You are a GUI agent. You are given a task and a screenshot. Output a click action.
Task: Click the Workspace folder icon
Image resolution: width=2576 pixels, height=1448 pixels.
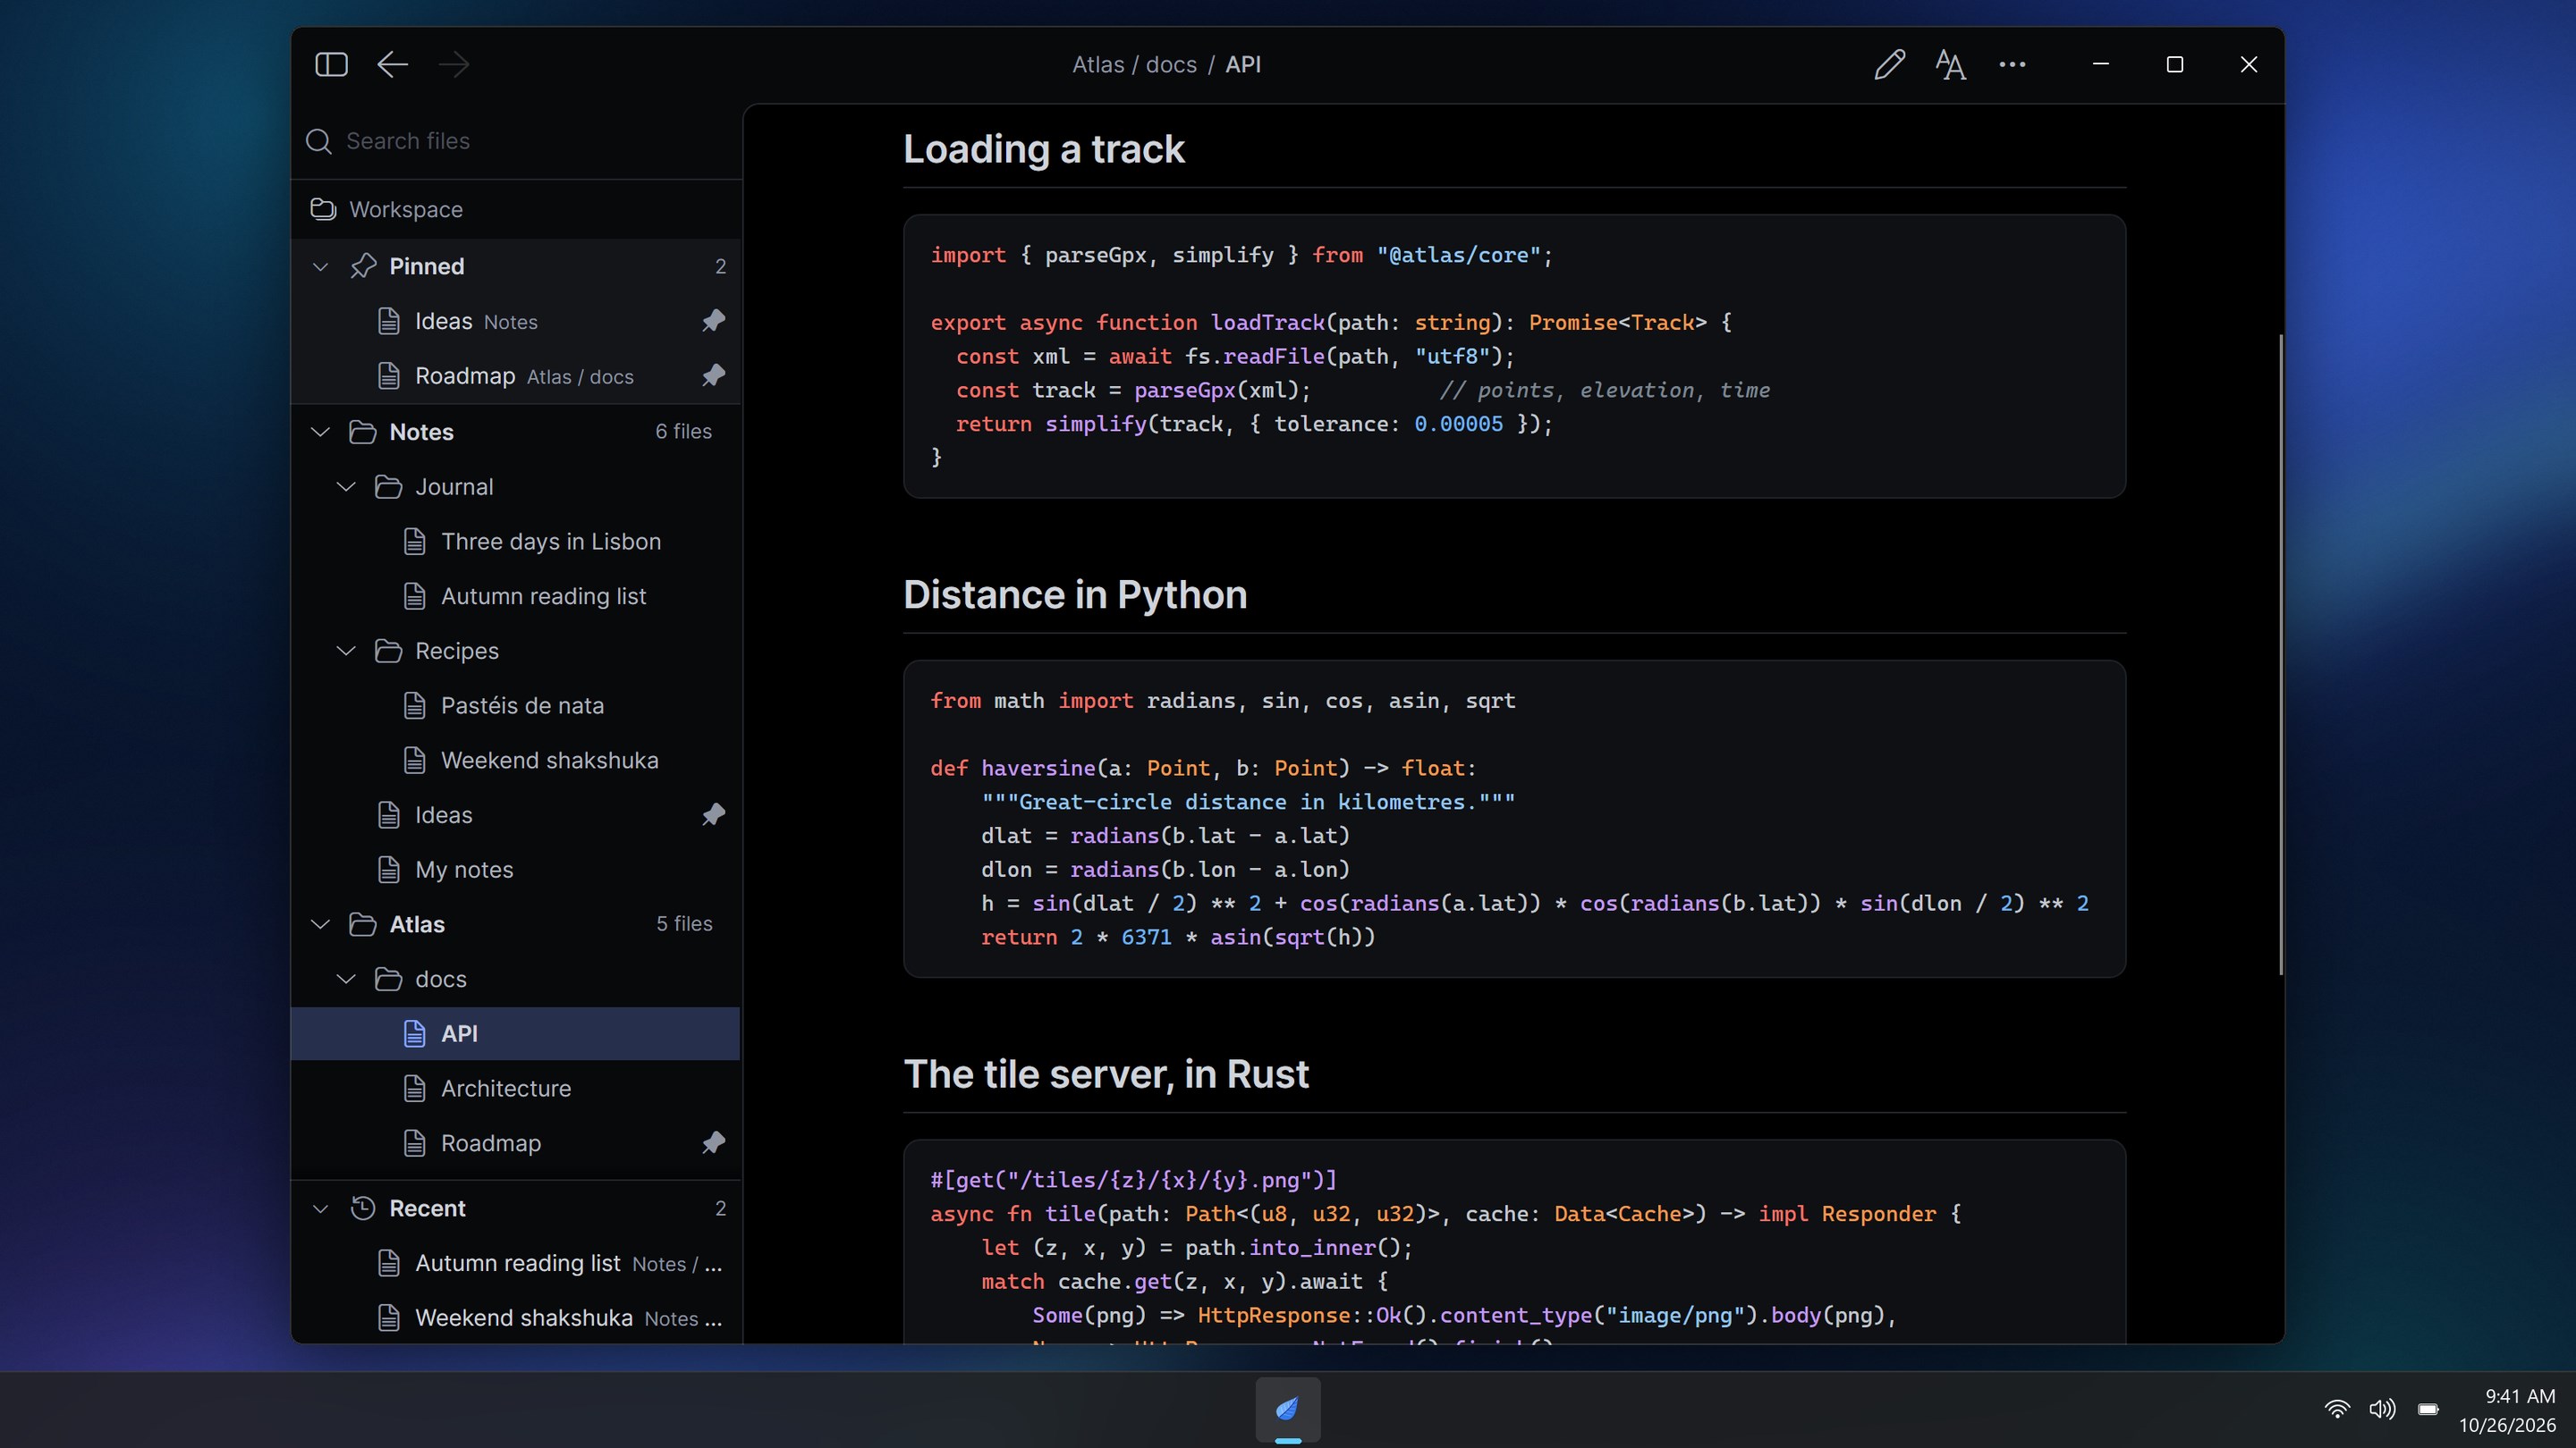click(x=323, y=209)
